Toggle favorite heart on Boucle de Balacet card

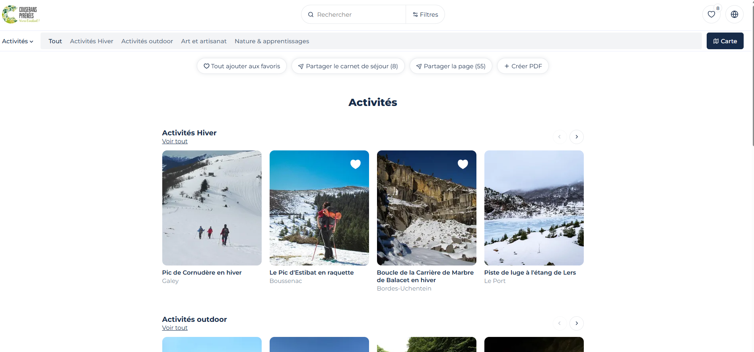463,164
